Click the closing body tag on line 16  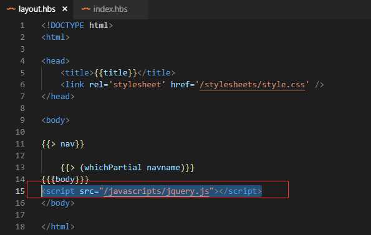[x=58, y=203]
